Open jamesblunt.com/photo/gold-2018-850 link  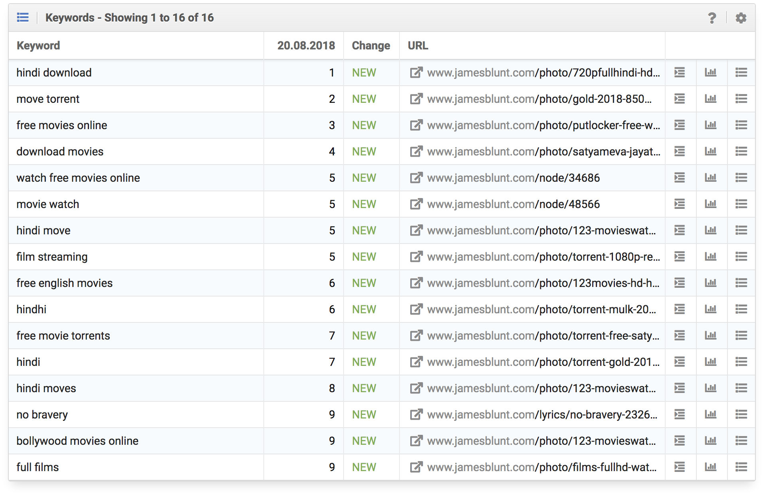(540, 99)
